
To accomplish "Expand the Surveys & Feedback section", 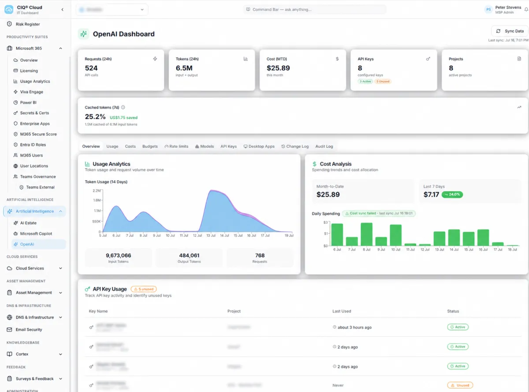I will [x=60, y=379].
